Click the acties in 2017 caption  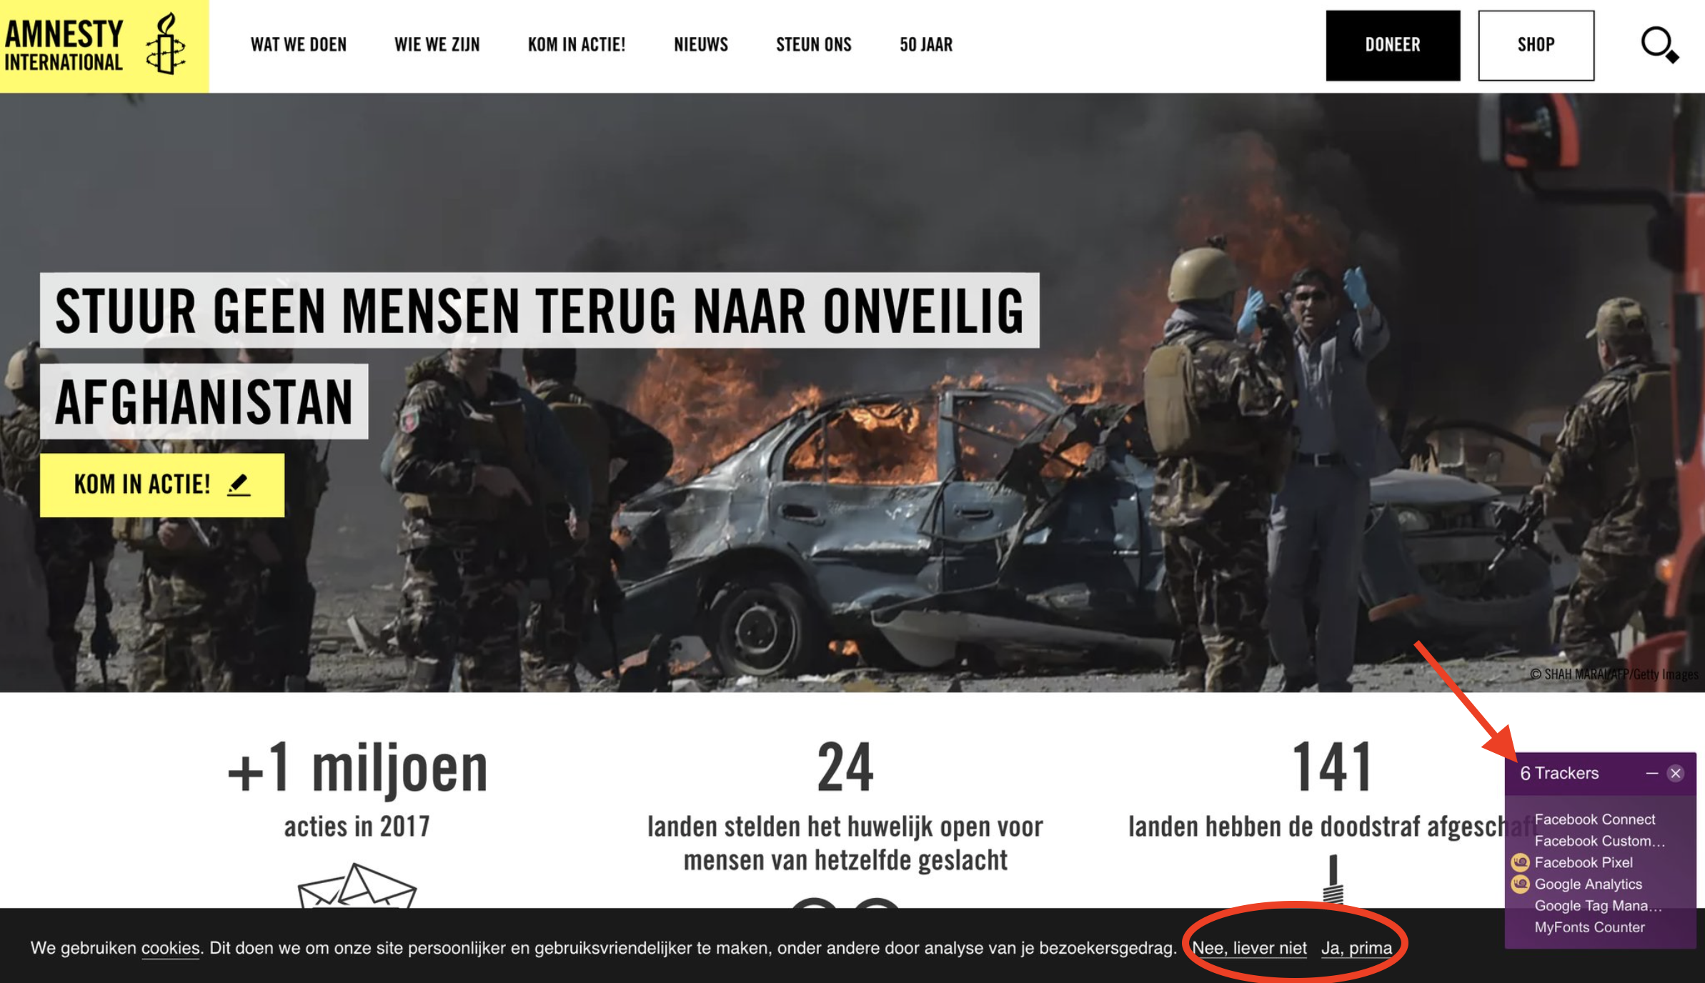pyautogui.click(x=357, y=827)
